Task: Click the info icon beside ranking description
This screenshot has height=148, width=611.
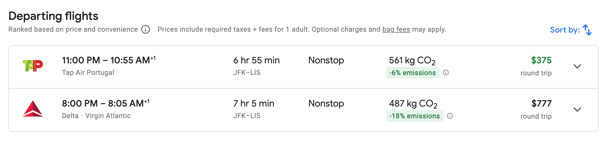Action: 146,29
